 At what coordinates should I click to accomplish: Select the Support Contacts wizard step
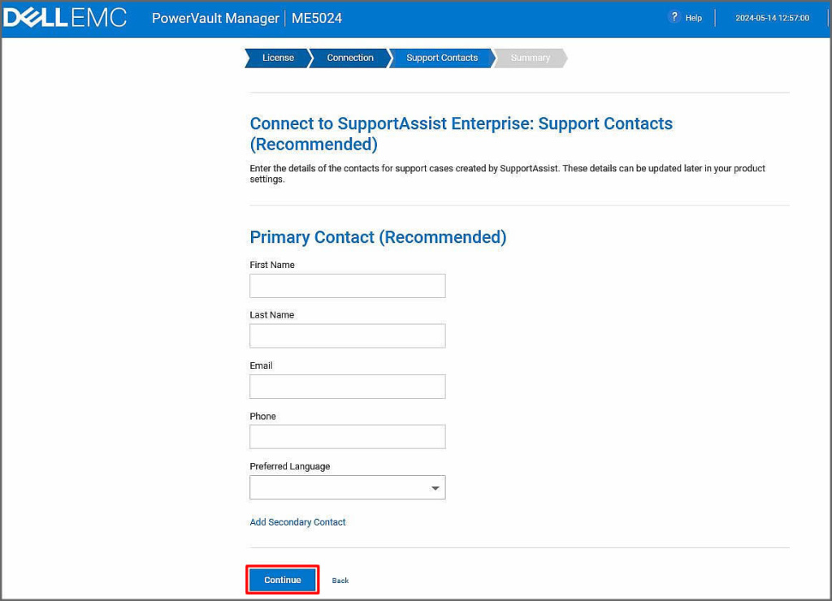tap(442, 58)
